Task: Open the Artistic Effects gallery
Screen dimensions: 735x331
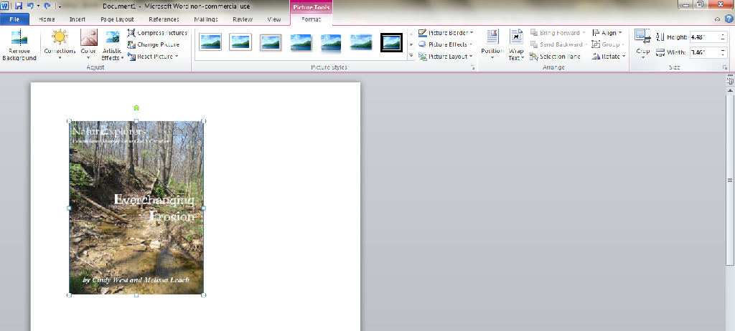Action: tap(111, 44)
